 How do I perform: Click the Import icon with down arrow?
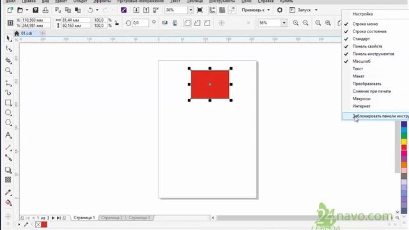click(x=136, y=10)
